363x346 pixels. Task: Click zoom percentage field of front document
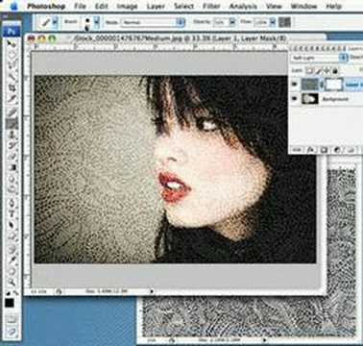click(x=37, y=291)
